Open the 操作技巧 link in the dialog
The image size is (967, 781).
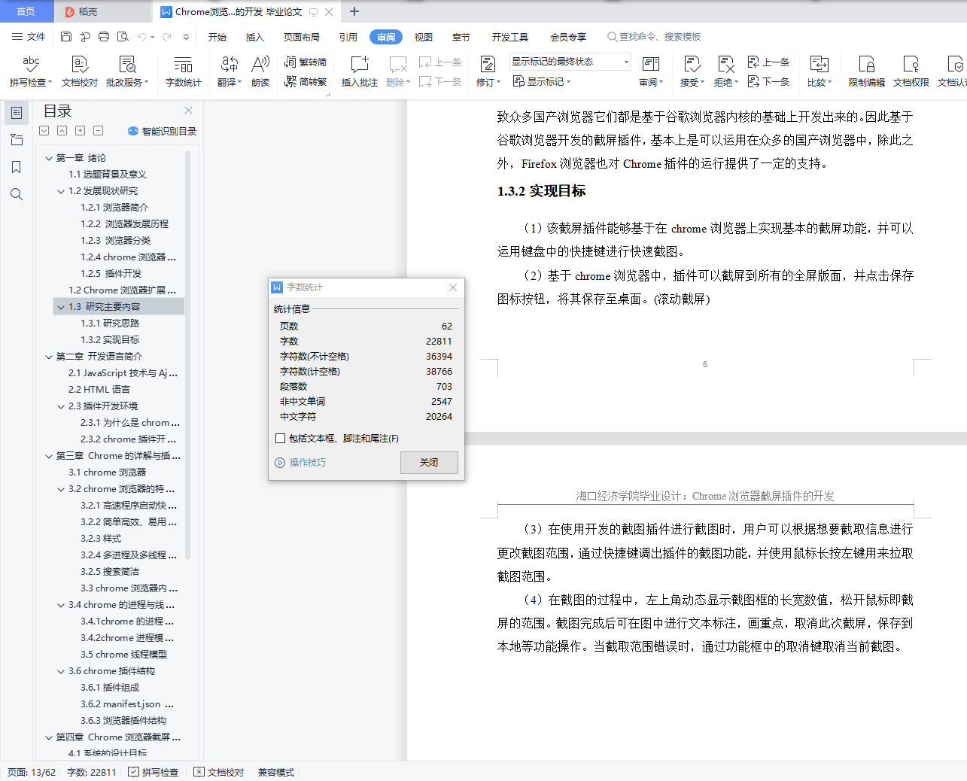point(301,463)
